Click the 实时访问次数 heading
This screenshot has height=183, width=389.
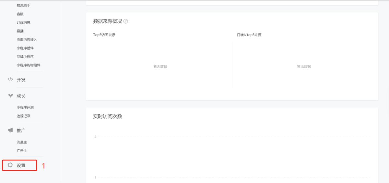click(108, 116)
